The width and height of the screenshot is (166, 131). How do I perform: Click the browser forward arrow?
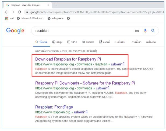pos(13,12)
